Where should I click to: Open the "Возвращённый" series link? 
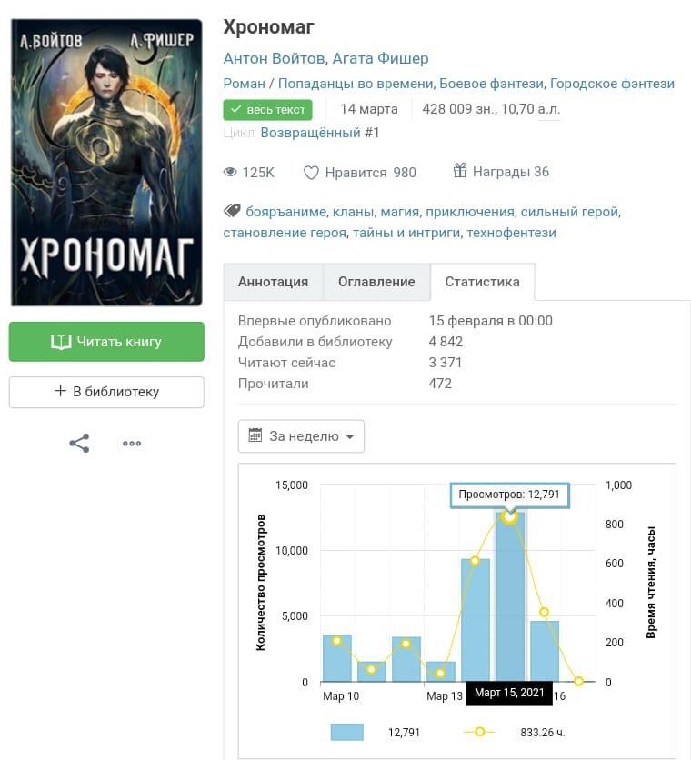coord(310,133)
